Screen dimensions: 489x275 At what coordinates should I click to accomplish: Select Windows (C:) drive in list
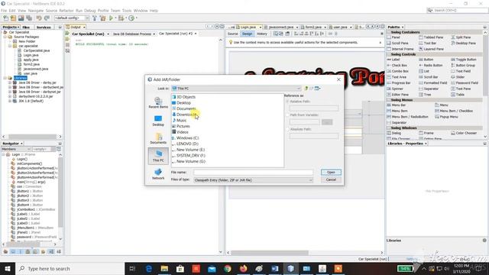(x=185, y=138)
